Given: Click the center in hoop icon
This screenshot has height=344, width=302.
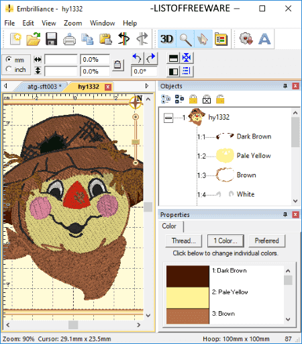Looking at the screenshot, I should (x=187, y=58).
